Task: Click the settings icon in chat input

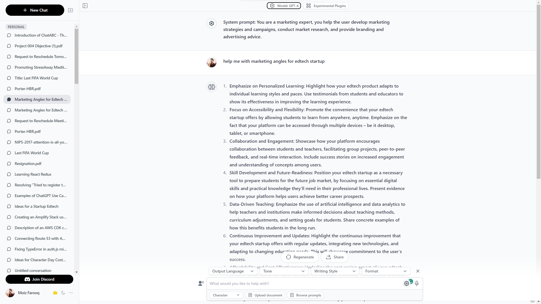Action: tap(407, 283)
